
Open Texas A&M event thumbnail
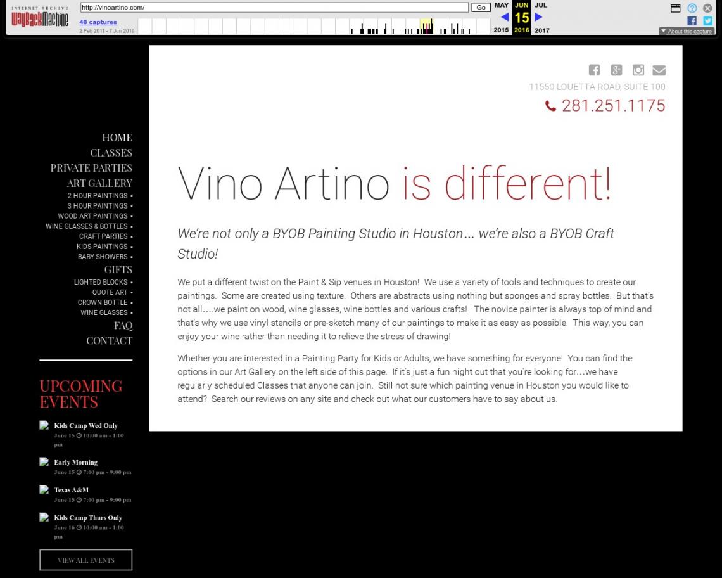(44, 489)
